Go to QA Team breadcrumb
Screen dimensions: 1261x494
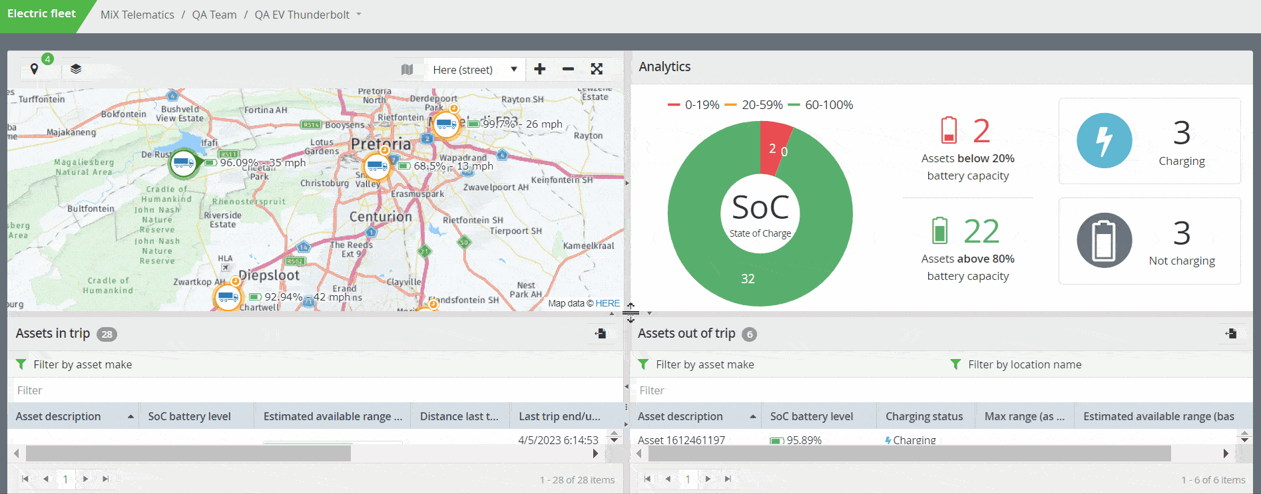(214, 15)
